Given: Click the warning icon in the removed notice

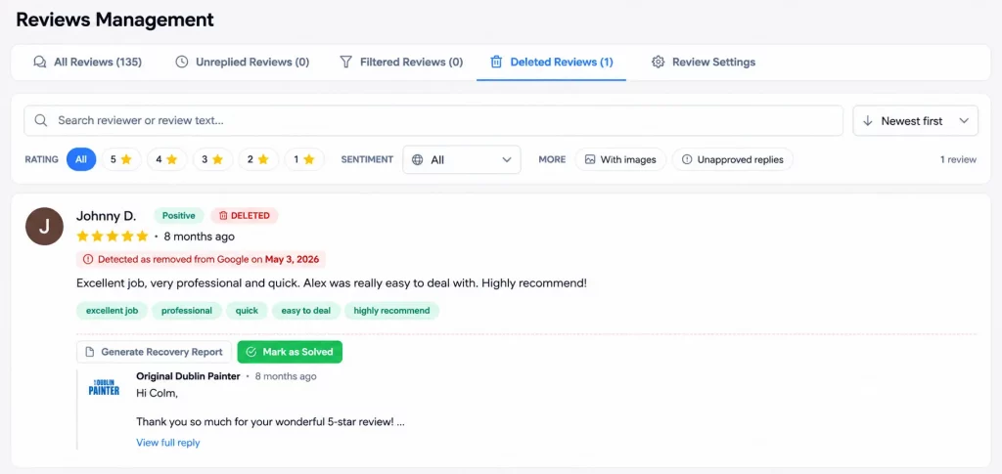Looking at the screenshot, I should (x=88, y=260).
